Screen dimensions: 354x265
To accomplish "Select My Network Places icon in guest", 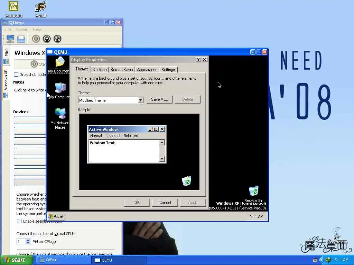I will pyautogui.click(x=60, y=119).
